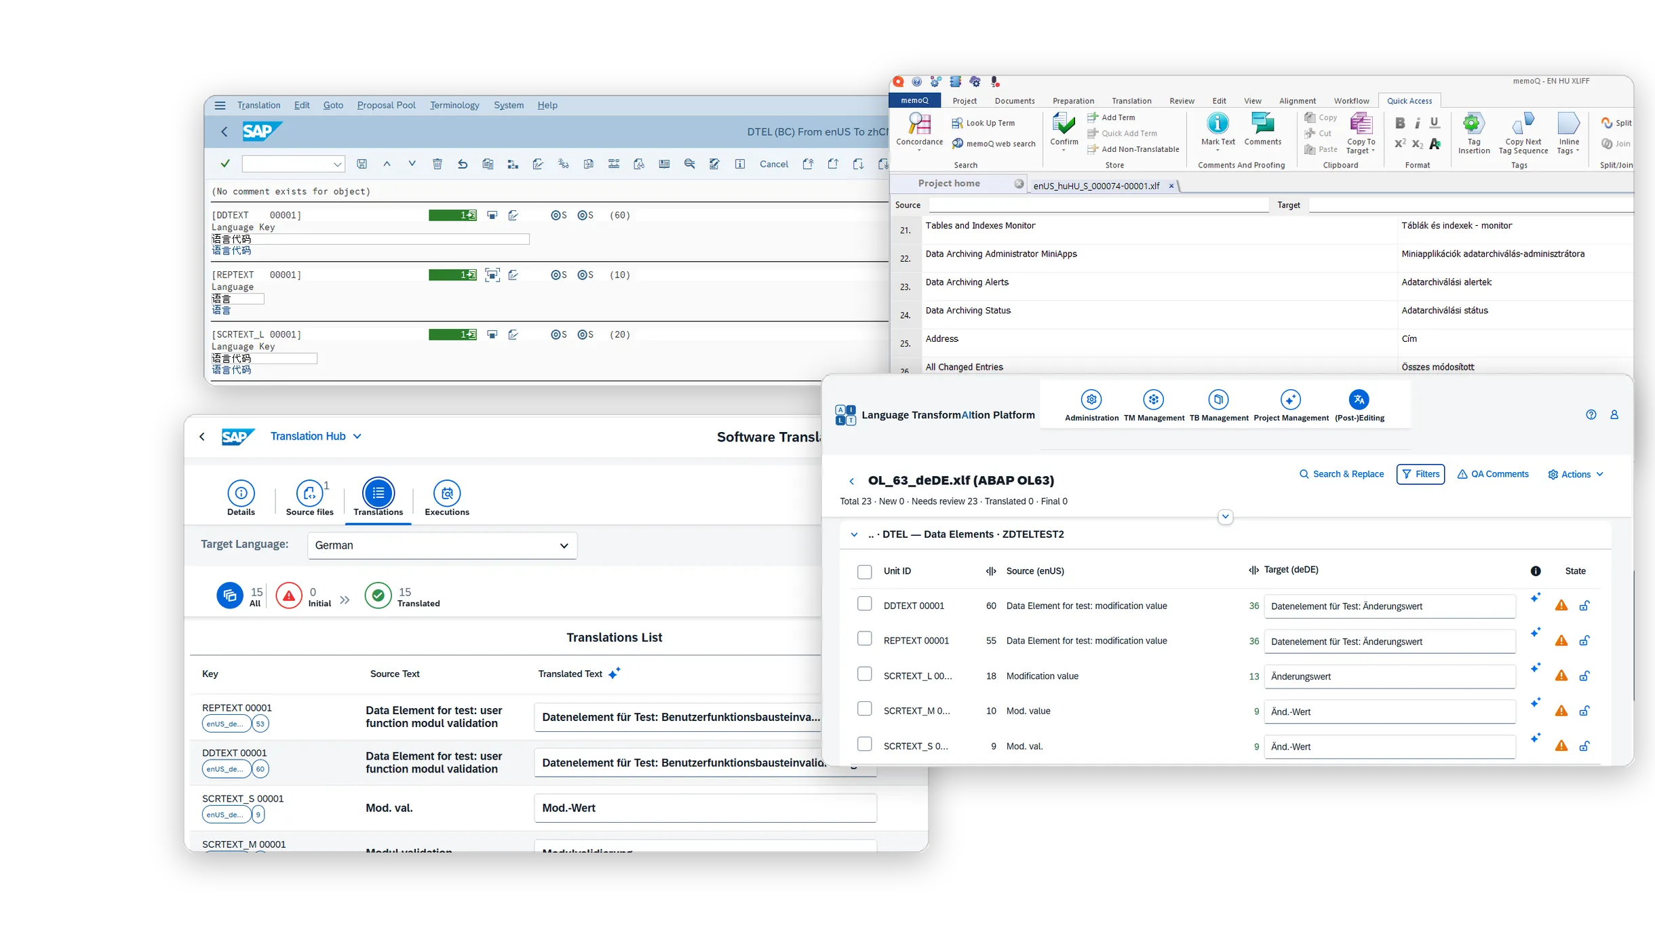Click Cancel in SAP toolbar
Viewport: 1655px width, 936px height.
tap(773, 164)
